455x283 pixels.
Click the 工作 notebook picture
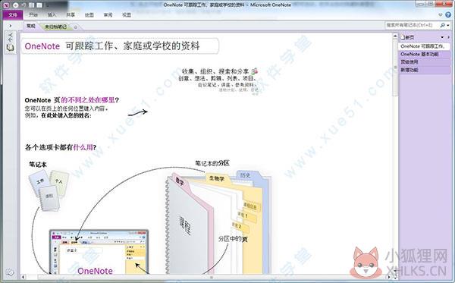point(39,182)
